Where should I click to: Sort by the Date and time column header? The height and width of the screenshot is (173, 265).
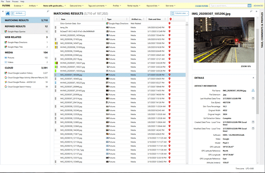[x=156, y=19]
